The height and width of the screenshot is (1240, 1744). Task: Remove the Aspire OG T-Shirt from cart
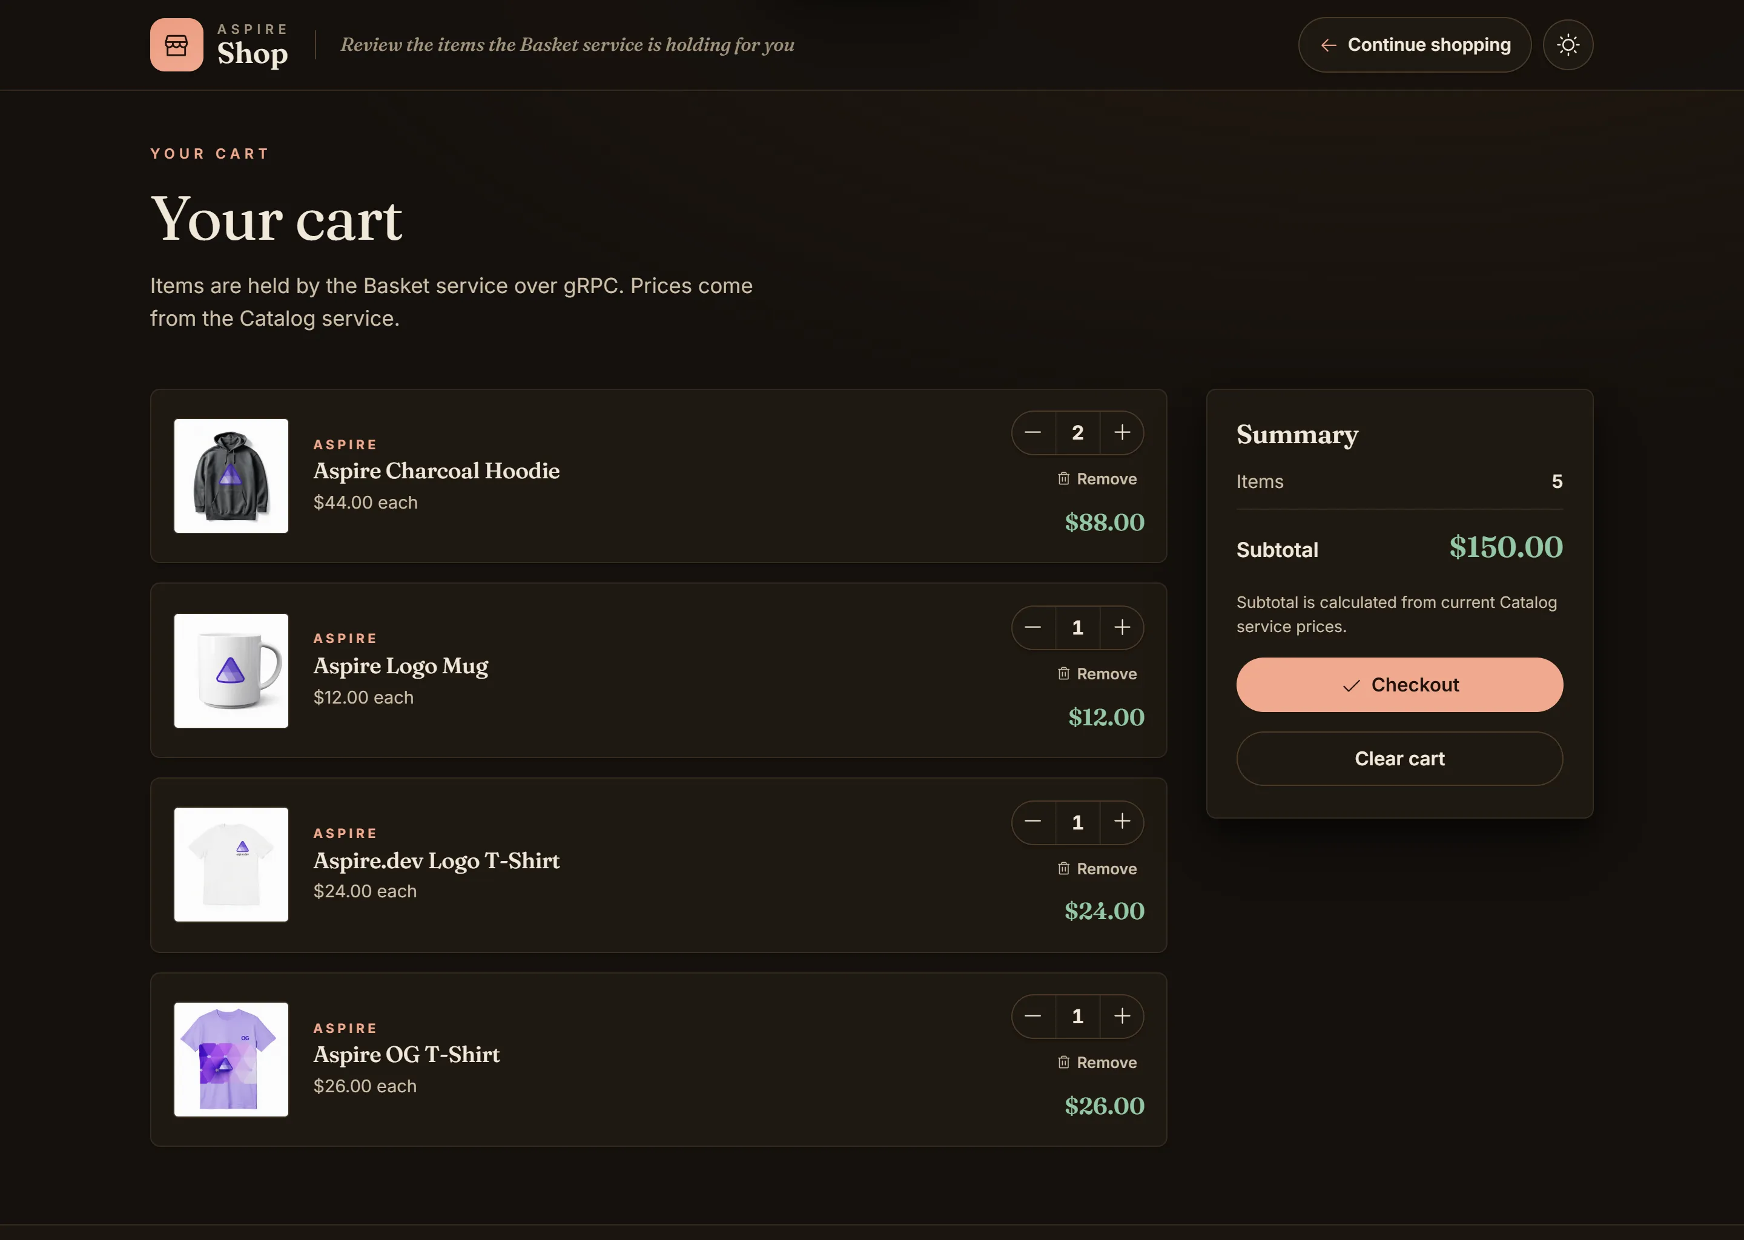[1097, 1063]
